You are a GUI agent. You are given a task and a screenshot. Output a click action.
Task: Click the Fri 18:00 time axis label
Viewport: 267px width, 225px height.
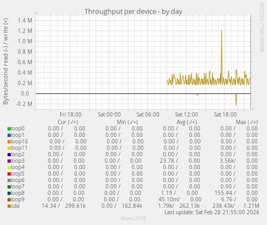(70, 114)
